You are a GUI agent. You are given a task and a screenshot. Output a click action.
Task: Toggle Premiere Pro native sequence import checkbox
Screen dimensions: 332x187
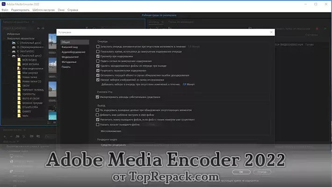pyautogui.click(x=97, y=97)
